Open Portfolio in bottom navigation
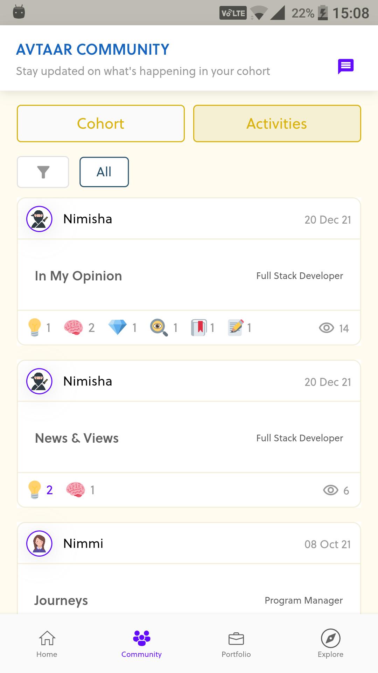Image resolution: width=378 pixels, height=673 pixels. click(236, 644)
